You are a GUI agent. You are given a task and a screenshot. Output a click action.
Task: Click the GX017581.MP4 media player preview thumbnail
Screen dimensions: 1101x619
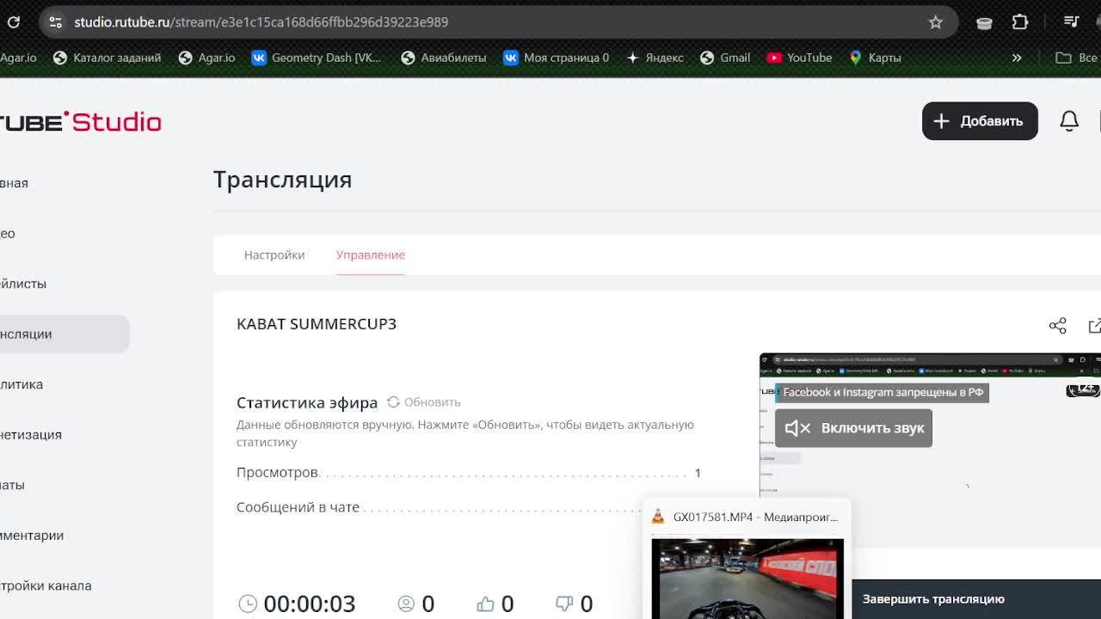747,579
